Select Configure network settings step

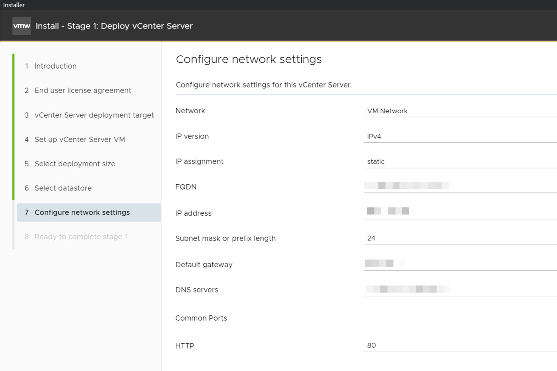(x=89, y=212)
